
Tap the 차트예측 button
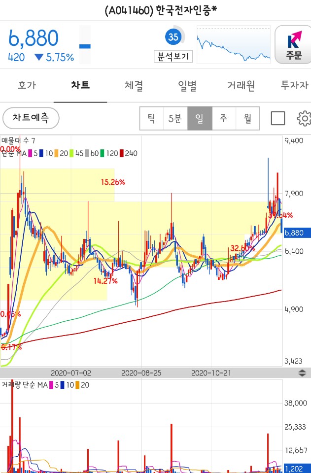(x=31, y=118)
